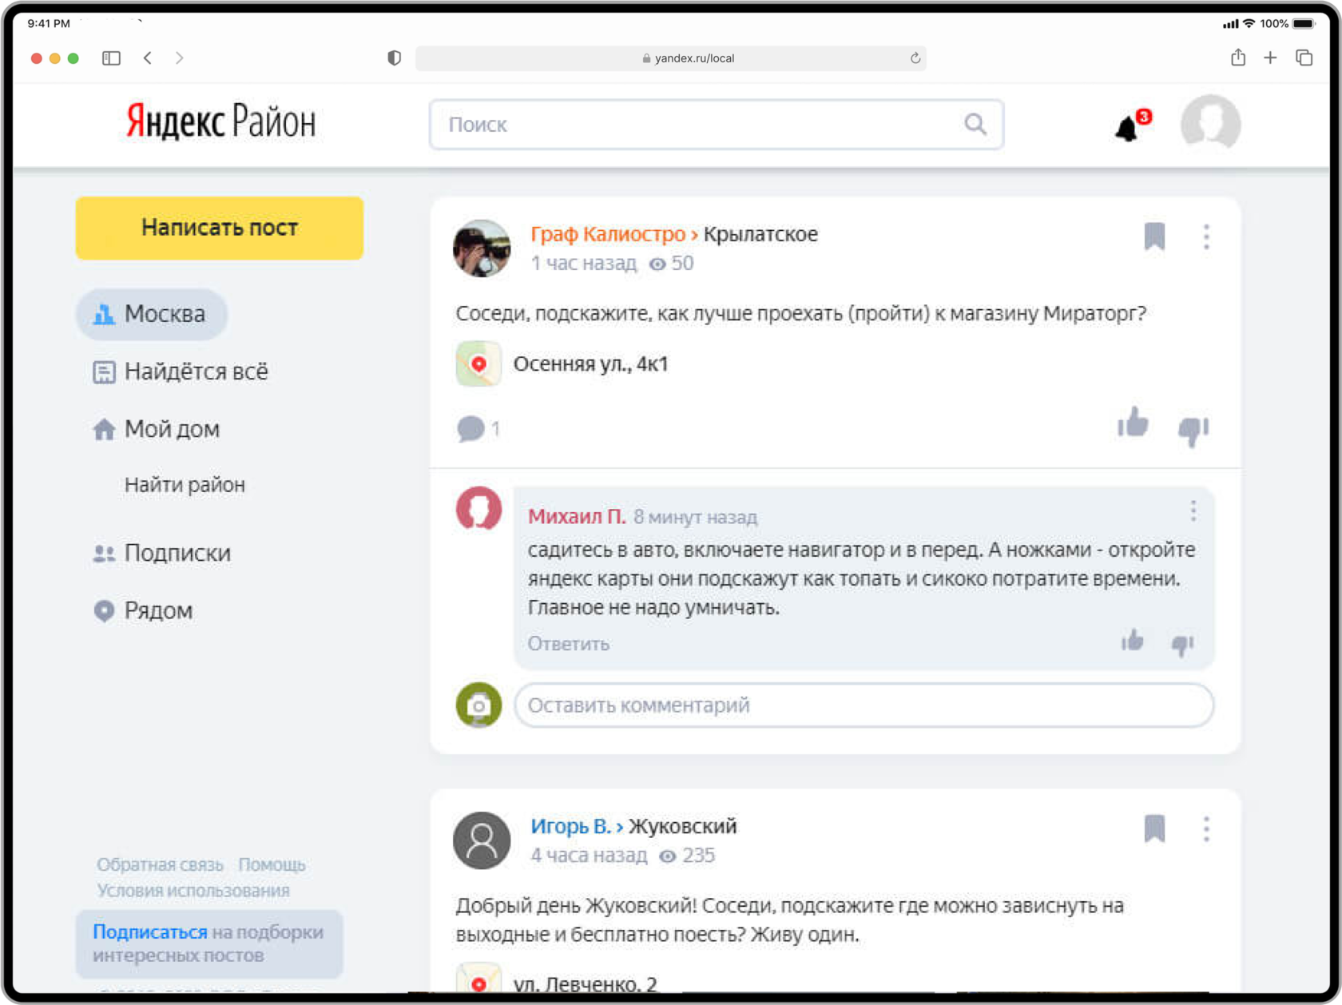
Task: Click the 1 час назад timestamp
Action: point(583,263)
